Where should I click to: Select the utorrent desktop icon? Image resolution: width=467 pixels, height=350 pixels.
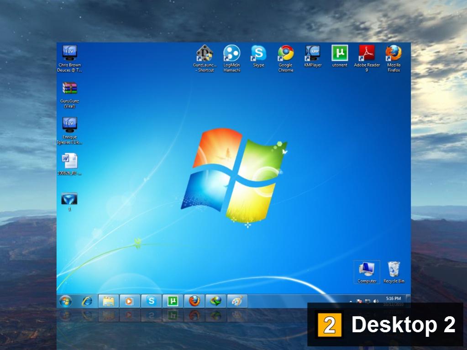tap(340, 56)
